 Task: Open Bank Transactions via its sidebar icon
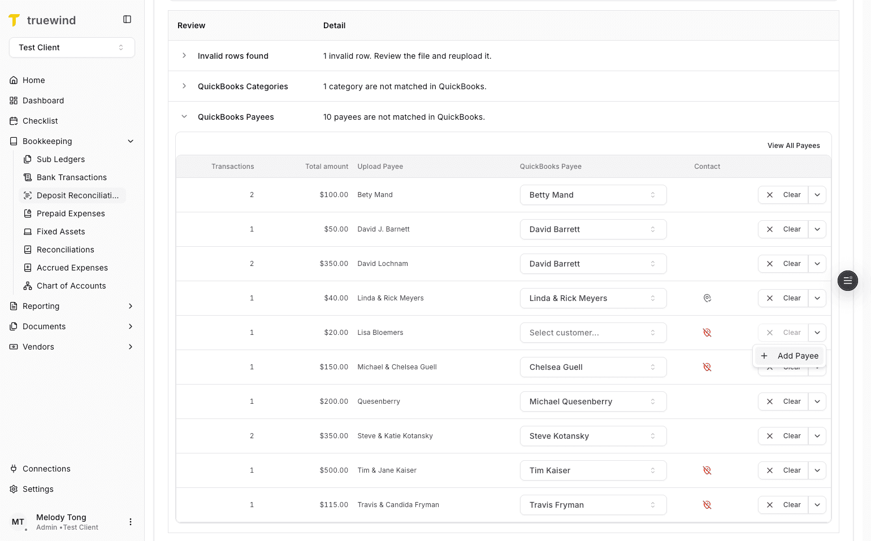point(27,177)
